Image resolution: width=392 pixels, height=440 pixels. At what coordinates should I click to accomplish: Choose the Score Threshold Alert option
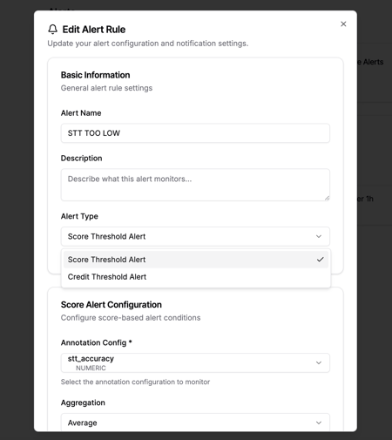196,260
